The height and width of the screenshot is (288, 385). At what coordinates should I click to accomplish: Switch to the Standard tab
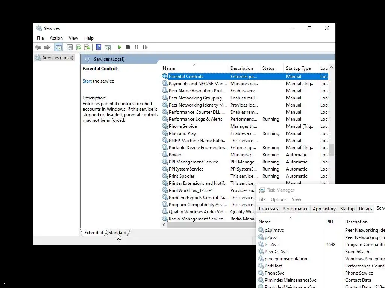click(117, 232)
